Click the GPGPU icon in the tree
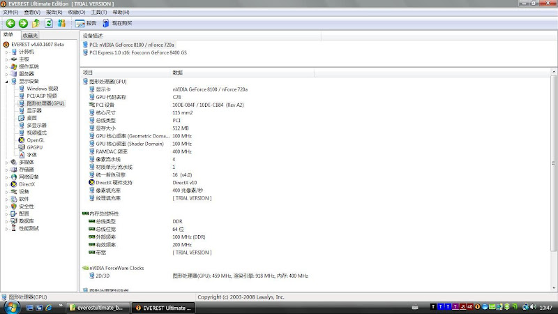The image size is (558, 314). tap(22, 147)
